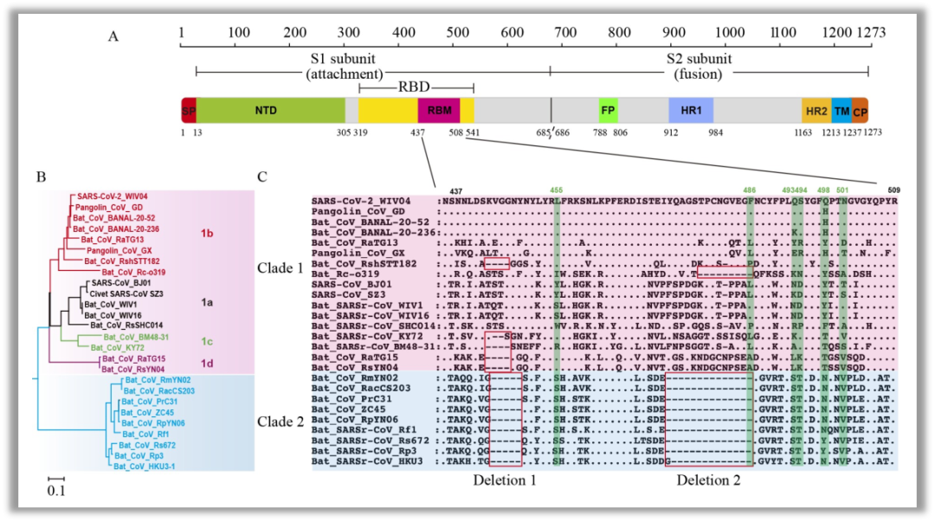Image resolution: width=935 pixels, height=522 pixels.
Task: Click the 1c subclade label
Action: [206, 340]
